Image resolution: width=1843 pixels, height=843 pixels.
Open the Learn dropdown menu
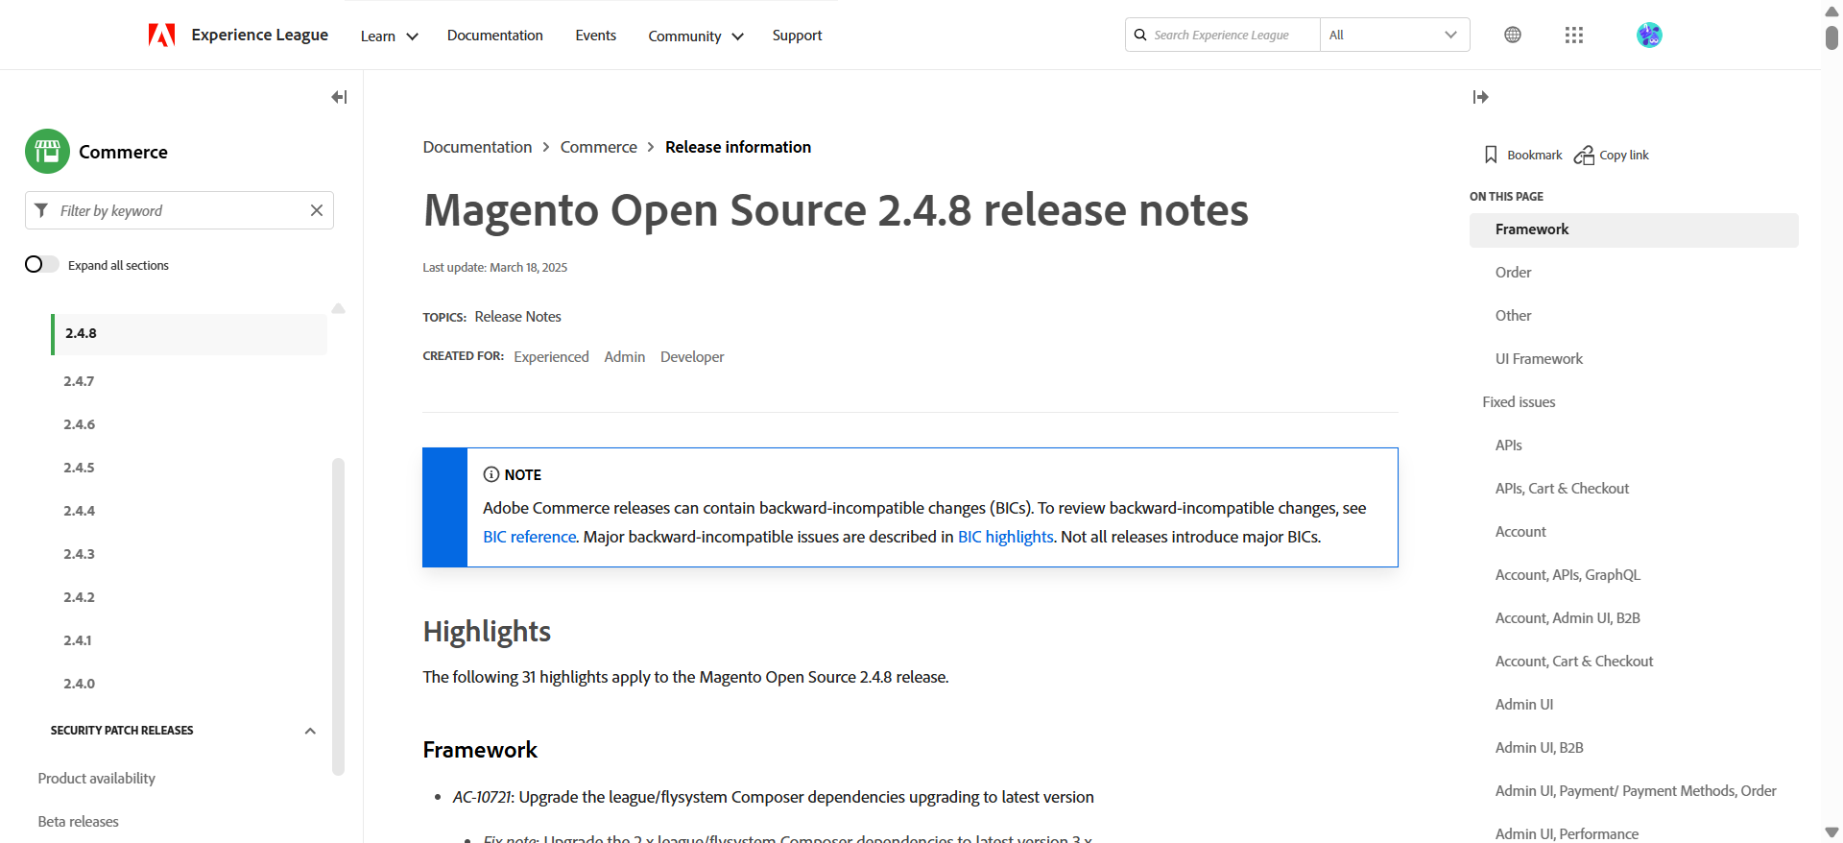389,36
